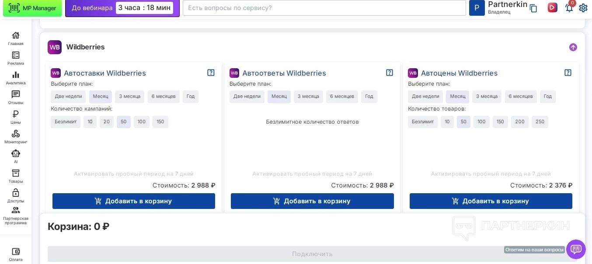Viewport: 592px width, 264px height.
Task: Open help icon for Автоответы Wildberries
Action: point(390,73)
